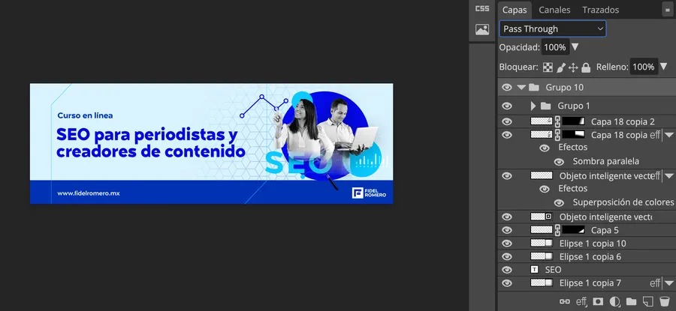This screenshot has width=676, height=311.
Task: Click the image panel icon below CSS
Action: [482, 30]
